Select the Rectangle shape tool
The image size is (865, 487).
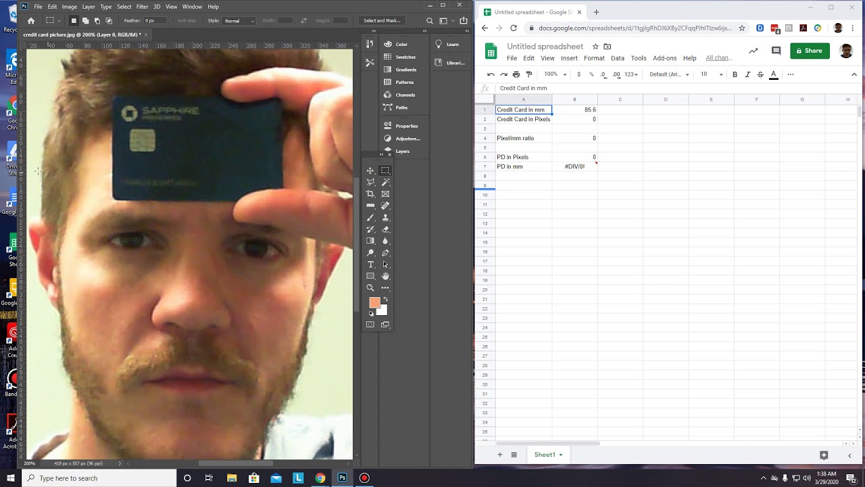370,276
